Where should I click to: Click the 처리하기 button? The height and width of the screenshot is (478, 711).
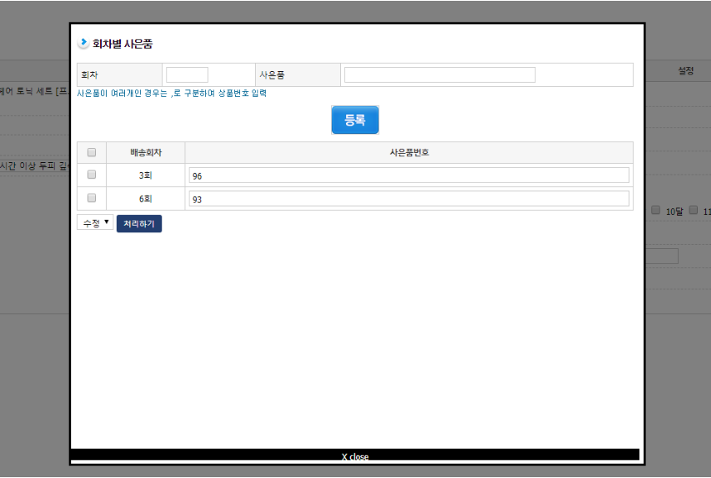(x=139, y=223)
